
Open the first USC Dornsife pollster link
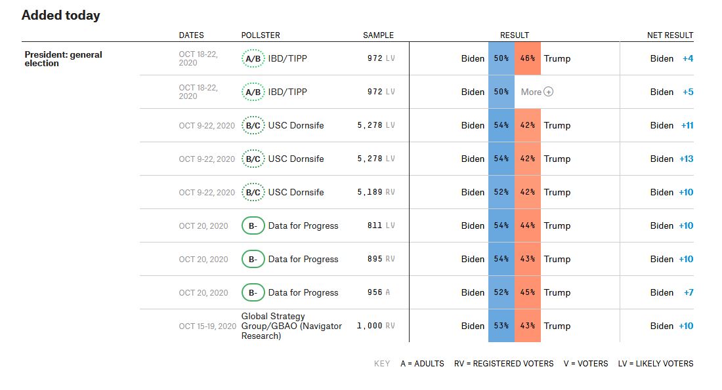click(x=296, y=125)
